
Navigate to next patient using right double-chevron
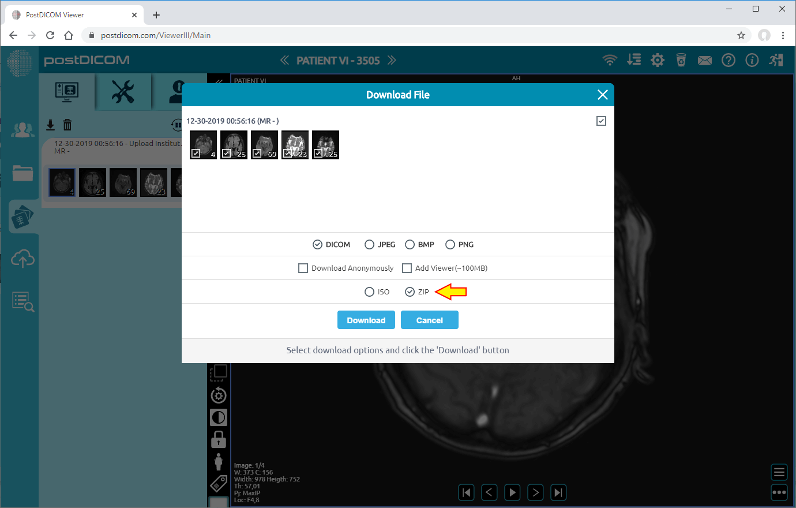pyautogui.click(x=392, y=59)
